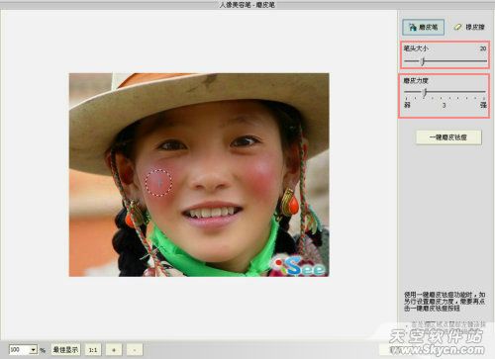Viewport: 495px width, 359px height.
Task: Click the iSee logo watermark on the photo
Action: (x=300, y=266)
